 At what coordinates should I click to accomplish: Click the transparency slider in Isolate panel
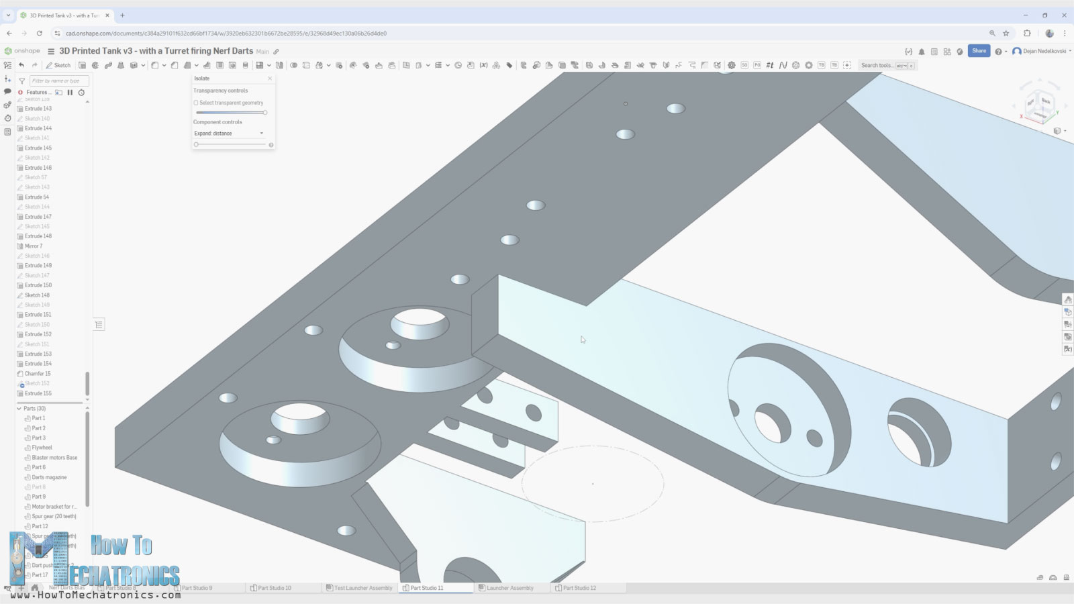pyautogui.click(x=230, y=113)
